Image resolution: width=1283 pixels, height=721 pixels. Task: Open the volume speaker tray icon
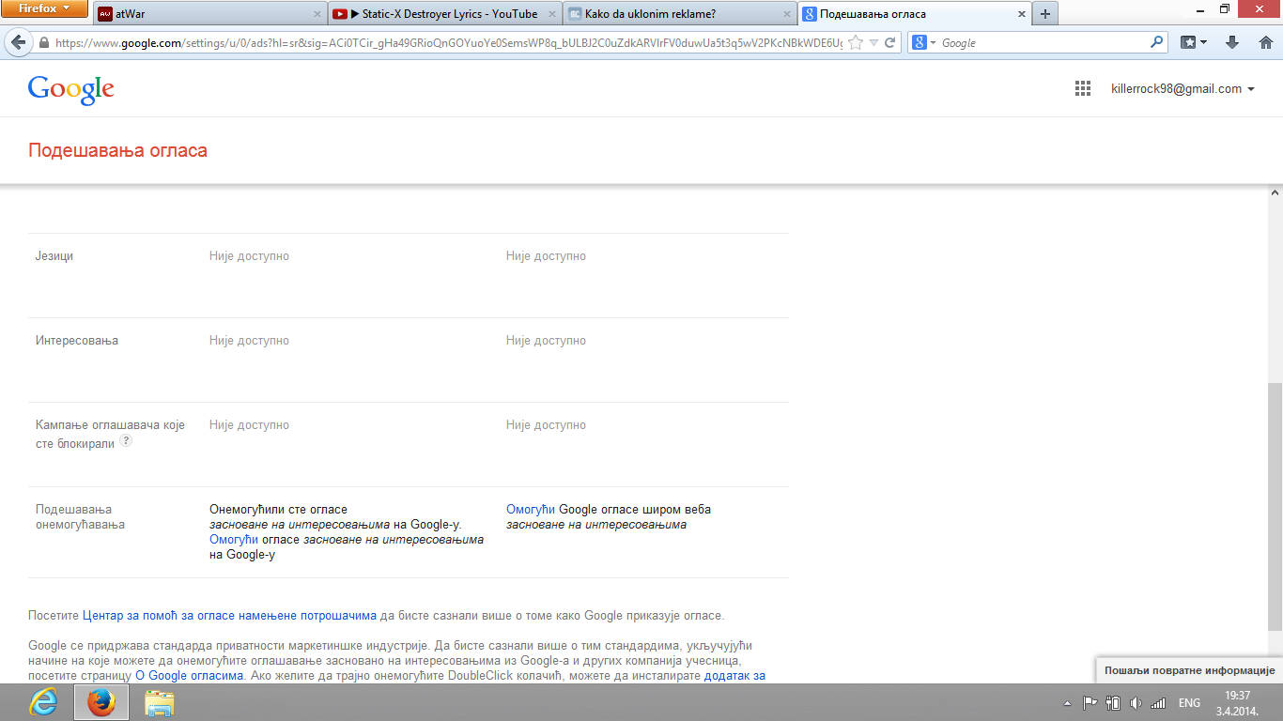[x=1136, y=702]
